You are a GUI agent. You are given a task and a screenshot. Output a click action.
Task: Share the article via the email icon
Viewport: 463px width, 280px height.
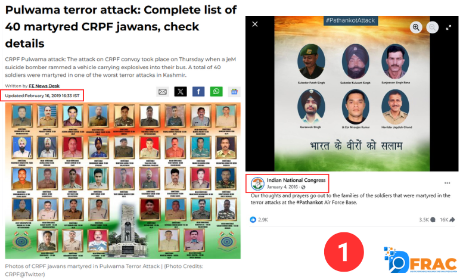pos(163,92)
